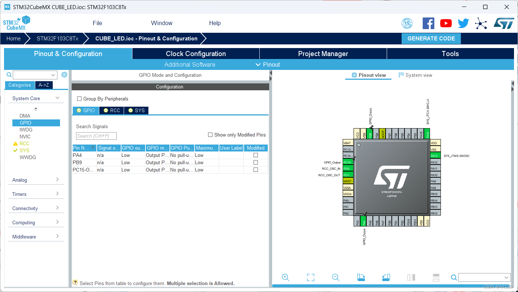Image resolution: width=518 pixels, height=292 pixels.
Task: Collapse the System Core category
Action: pyautogui.click(x=57, y=98)
